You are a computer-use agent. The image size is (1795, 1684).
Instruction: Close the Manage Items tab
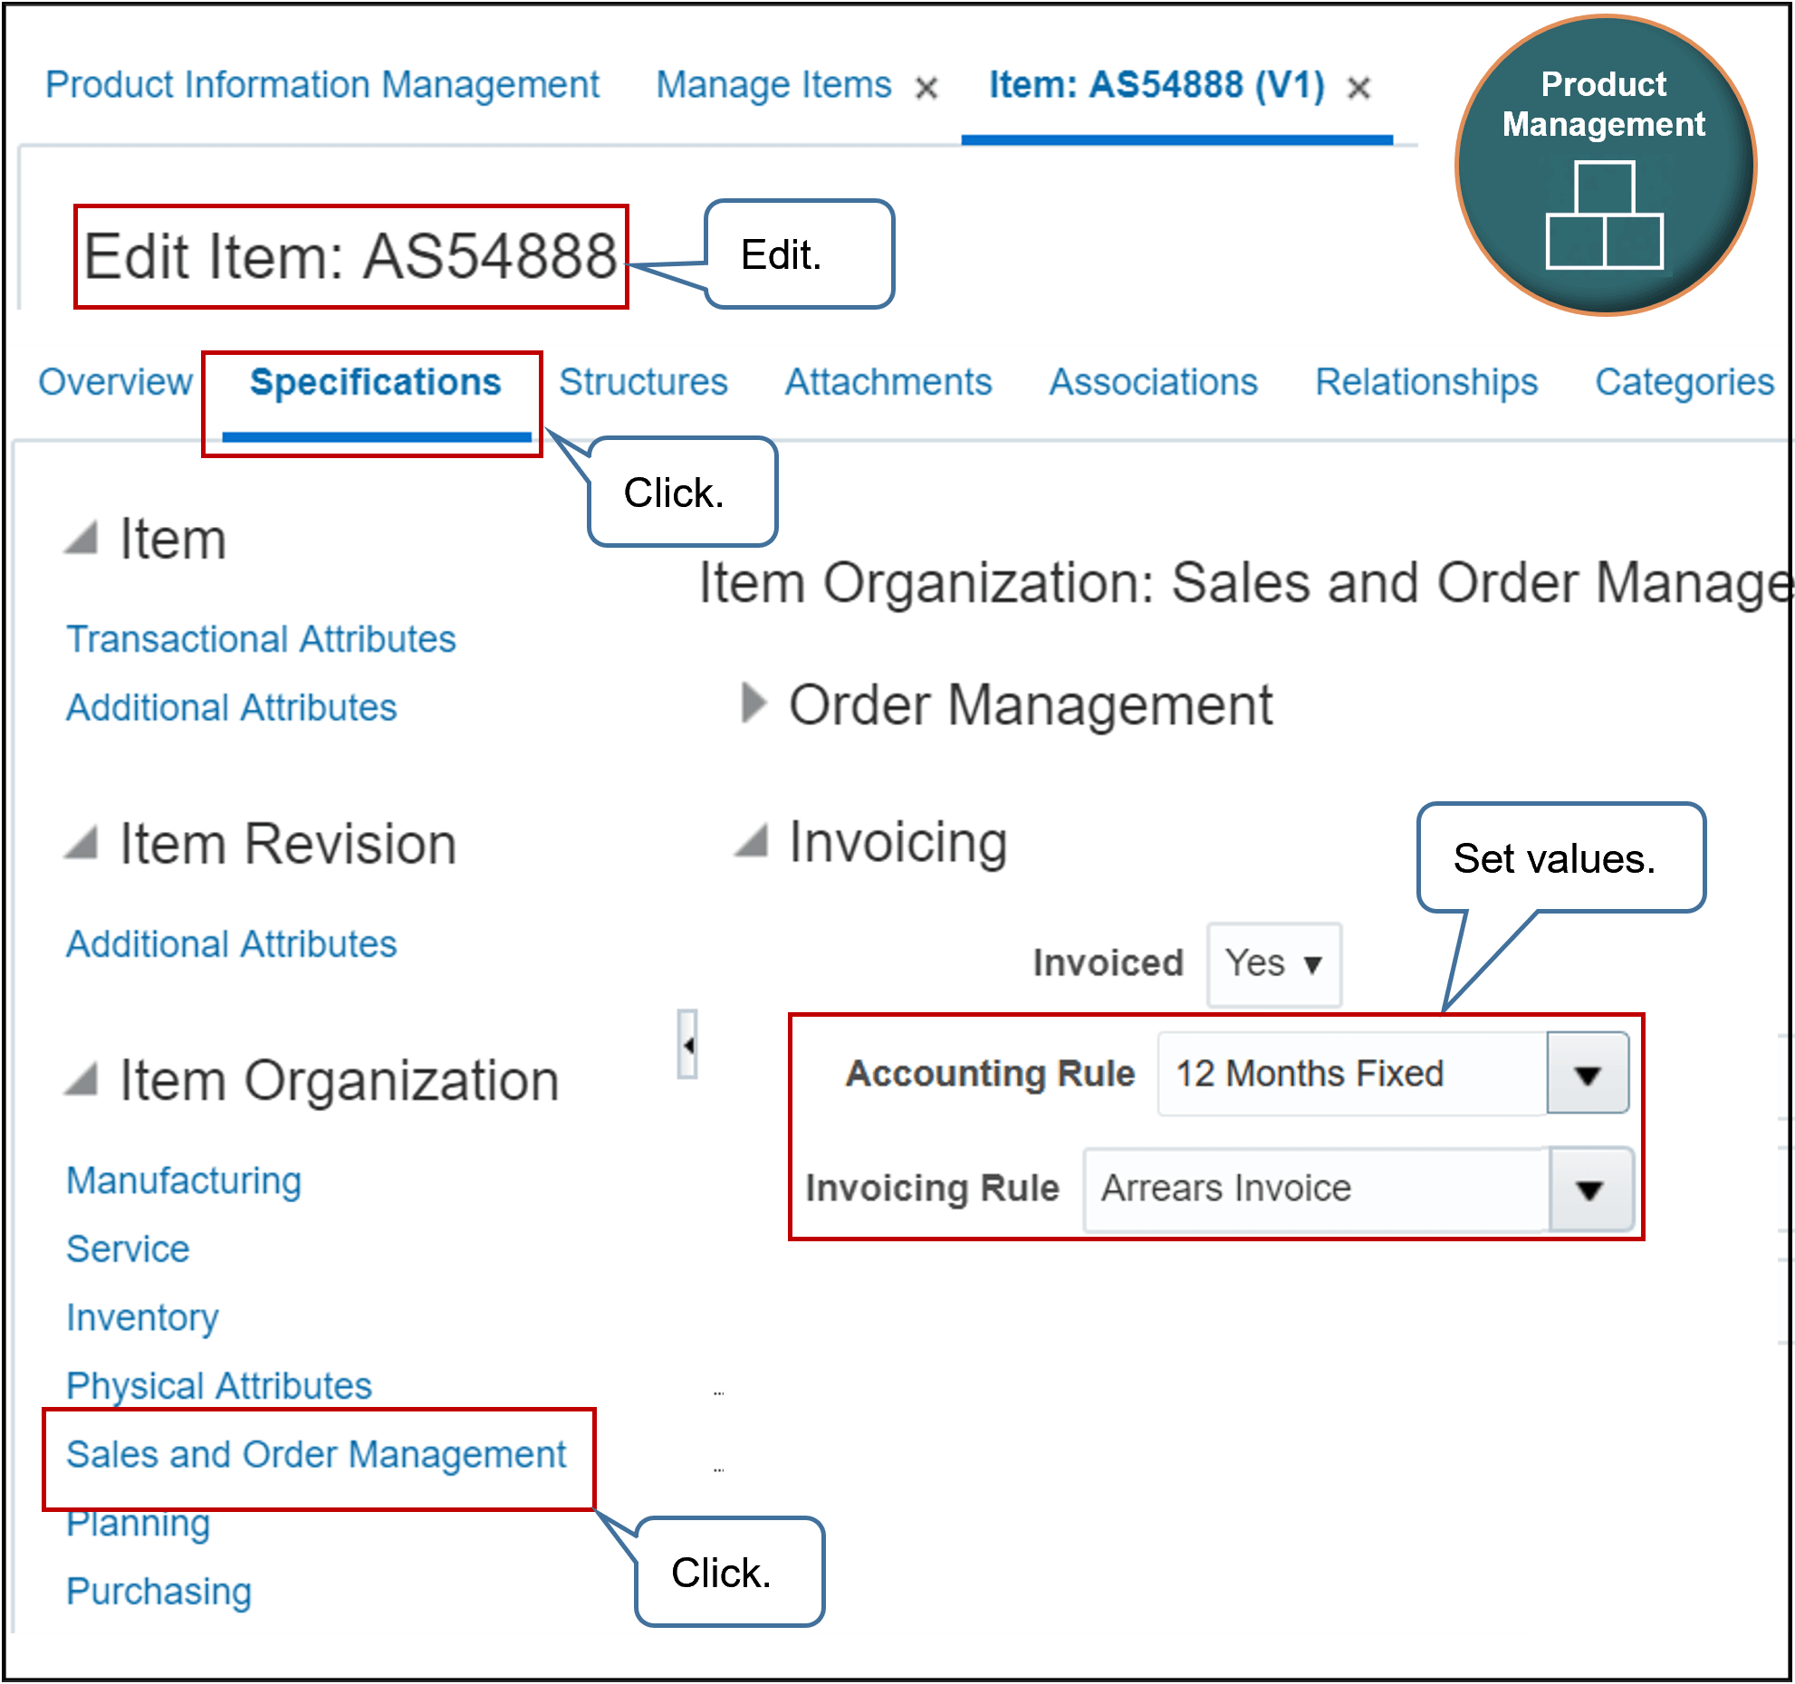(x=927, y=87)
